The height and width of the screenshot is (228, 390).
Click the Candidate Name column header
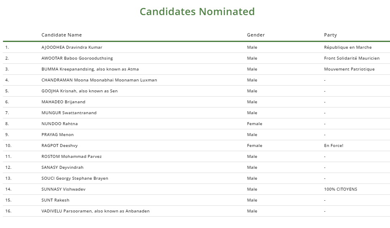(x=61, y=35)
